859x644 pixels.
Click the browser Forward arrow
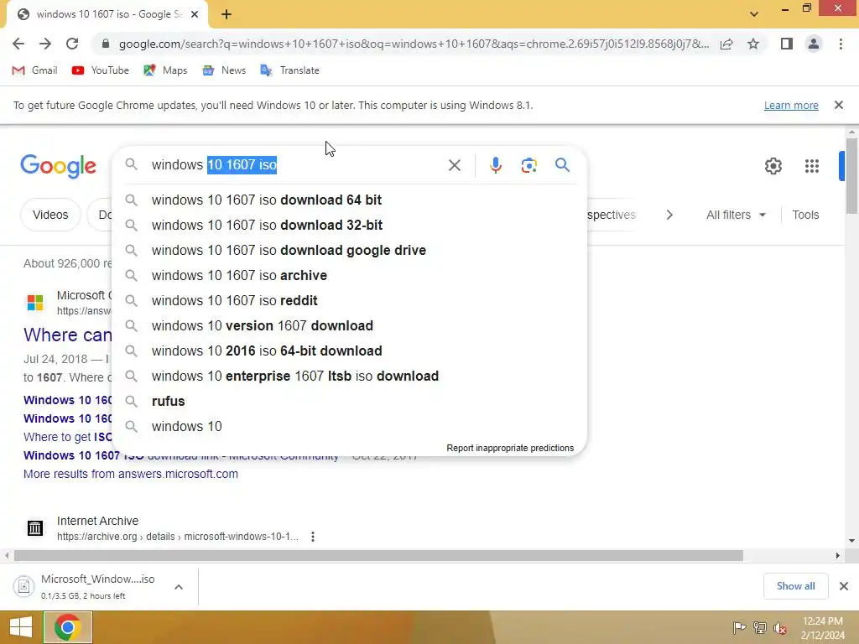click(x=45, y=44)
